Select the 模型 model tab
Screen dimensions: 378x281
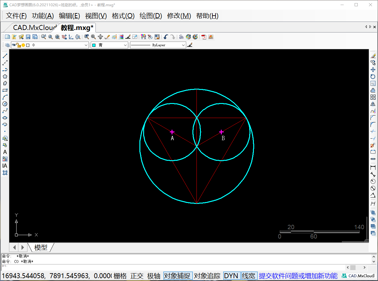(x=41, y=248)
